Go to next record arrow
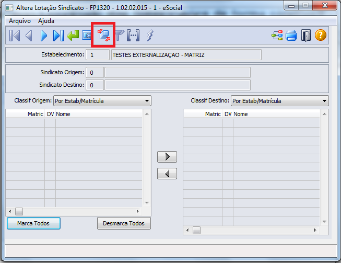Image resolution: width=341 pixels, height=263 pixels. pyautogui.click(x=44, y=36)
